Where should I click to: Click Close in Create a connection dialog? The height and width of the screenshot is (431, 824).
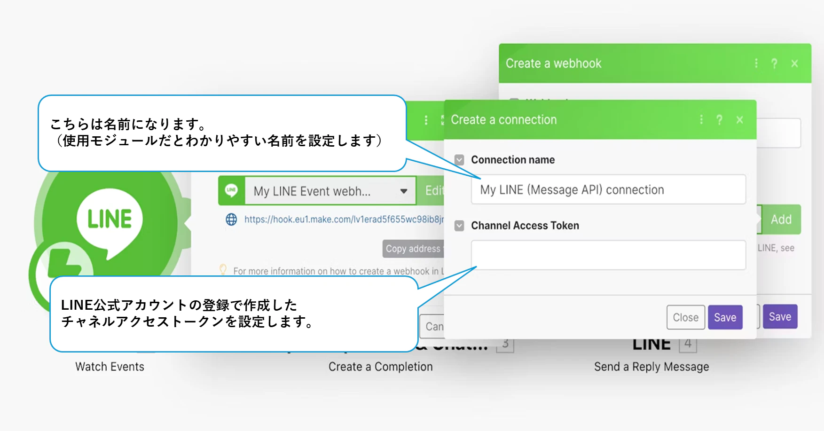[x=685, y=317]
